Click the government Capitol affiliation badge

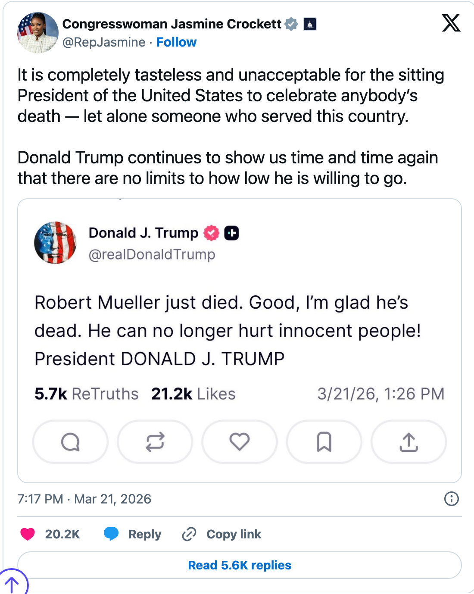click(310, 24)
